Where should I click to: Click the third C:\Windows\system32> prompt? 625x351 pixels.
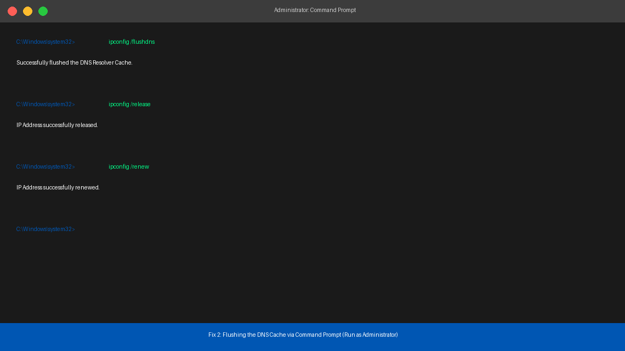pyautogui.click(x=46, y=166)
